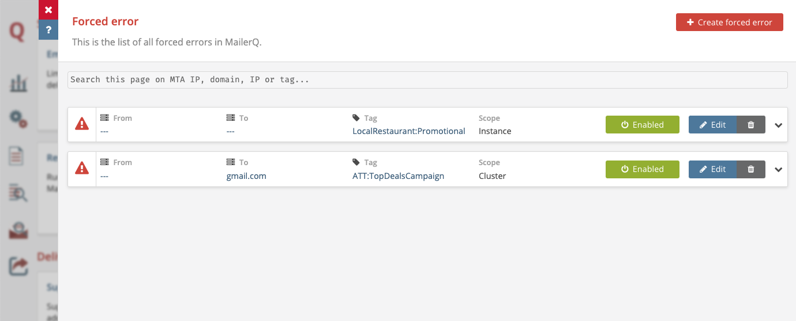Image resolution: width=796 pixels, height=321 pixels.
Task: Focus the forced errors search field
Action: (427, 80)
